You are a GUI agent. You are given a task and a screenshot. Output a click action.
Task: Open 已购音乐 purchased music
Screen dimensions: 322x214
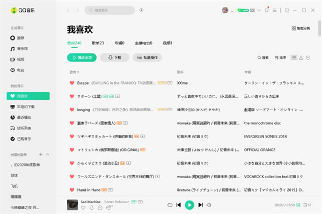click(21, 139)
